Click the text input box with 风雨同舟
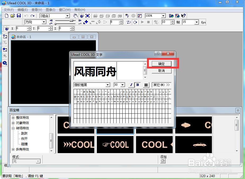 tap(109, 71)
